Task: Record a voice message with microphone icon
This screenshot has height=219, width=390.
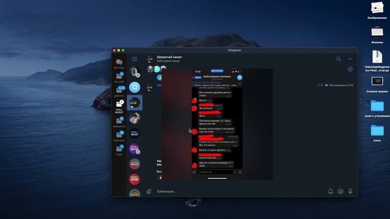Action: (350, 191)
